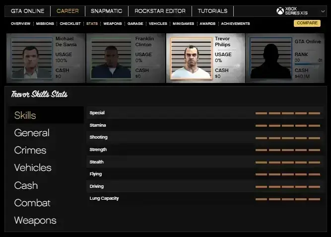Image resolution: width=331 pixels, height=237 pixels.
Task: Click the Strength skill level bar
Action: [x=288, y=150]
